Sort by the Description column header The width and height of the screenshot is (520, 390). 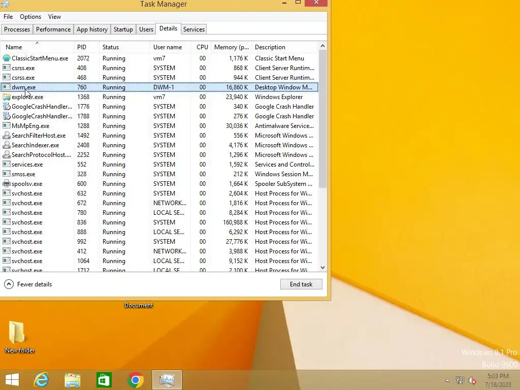pos(284,47)
